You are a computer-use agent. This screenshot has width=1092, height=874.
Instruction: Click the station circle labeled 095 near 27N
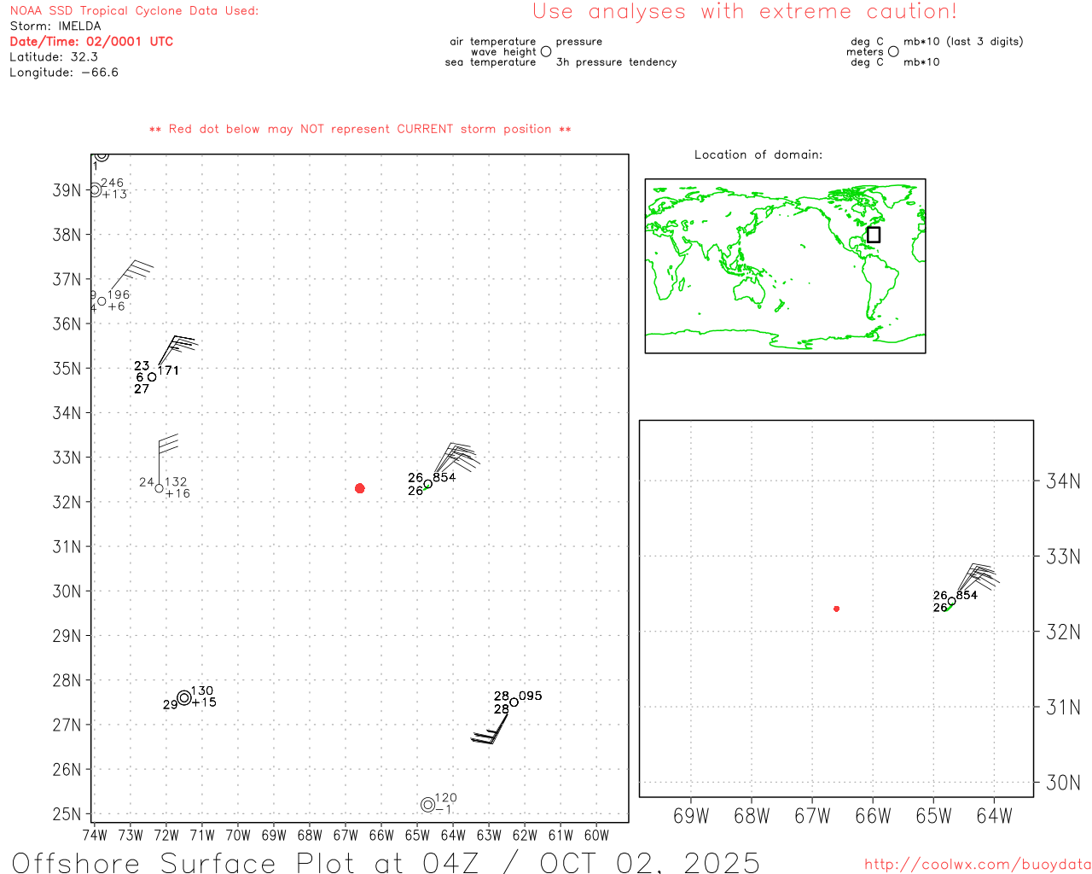(514, 702)
